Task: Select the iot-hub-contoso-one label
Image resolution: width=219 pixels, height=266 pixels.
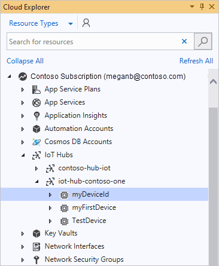Action: pyautogui.click(x=92, y=181)
